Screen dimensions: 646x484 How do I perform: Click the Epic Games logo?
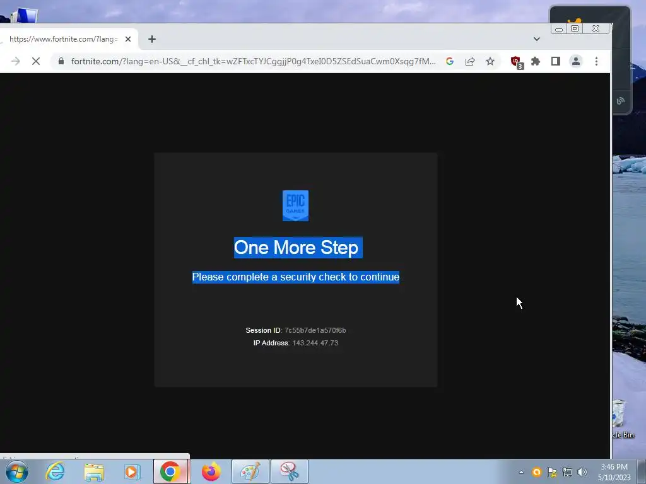tap(295, 205)
